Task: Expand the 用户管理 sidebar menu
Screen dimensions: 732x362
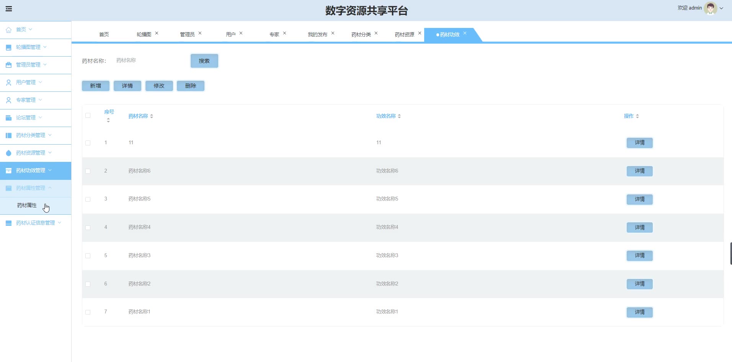Action: pos(40,82)
